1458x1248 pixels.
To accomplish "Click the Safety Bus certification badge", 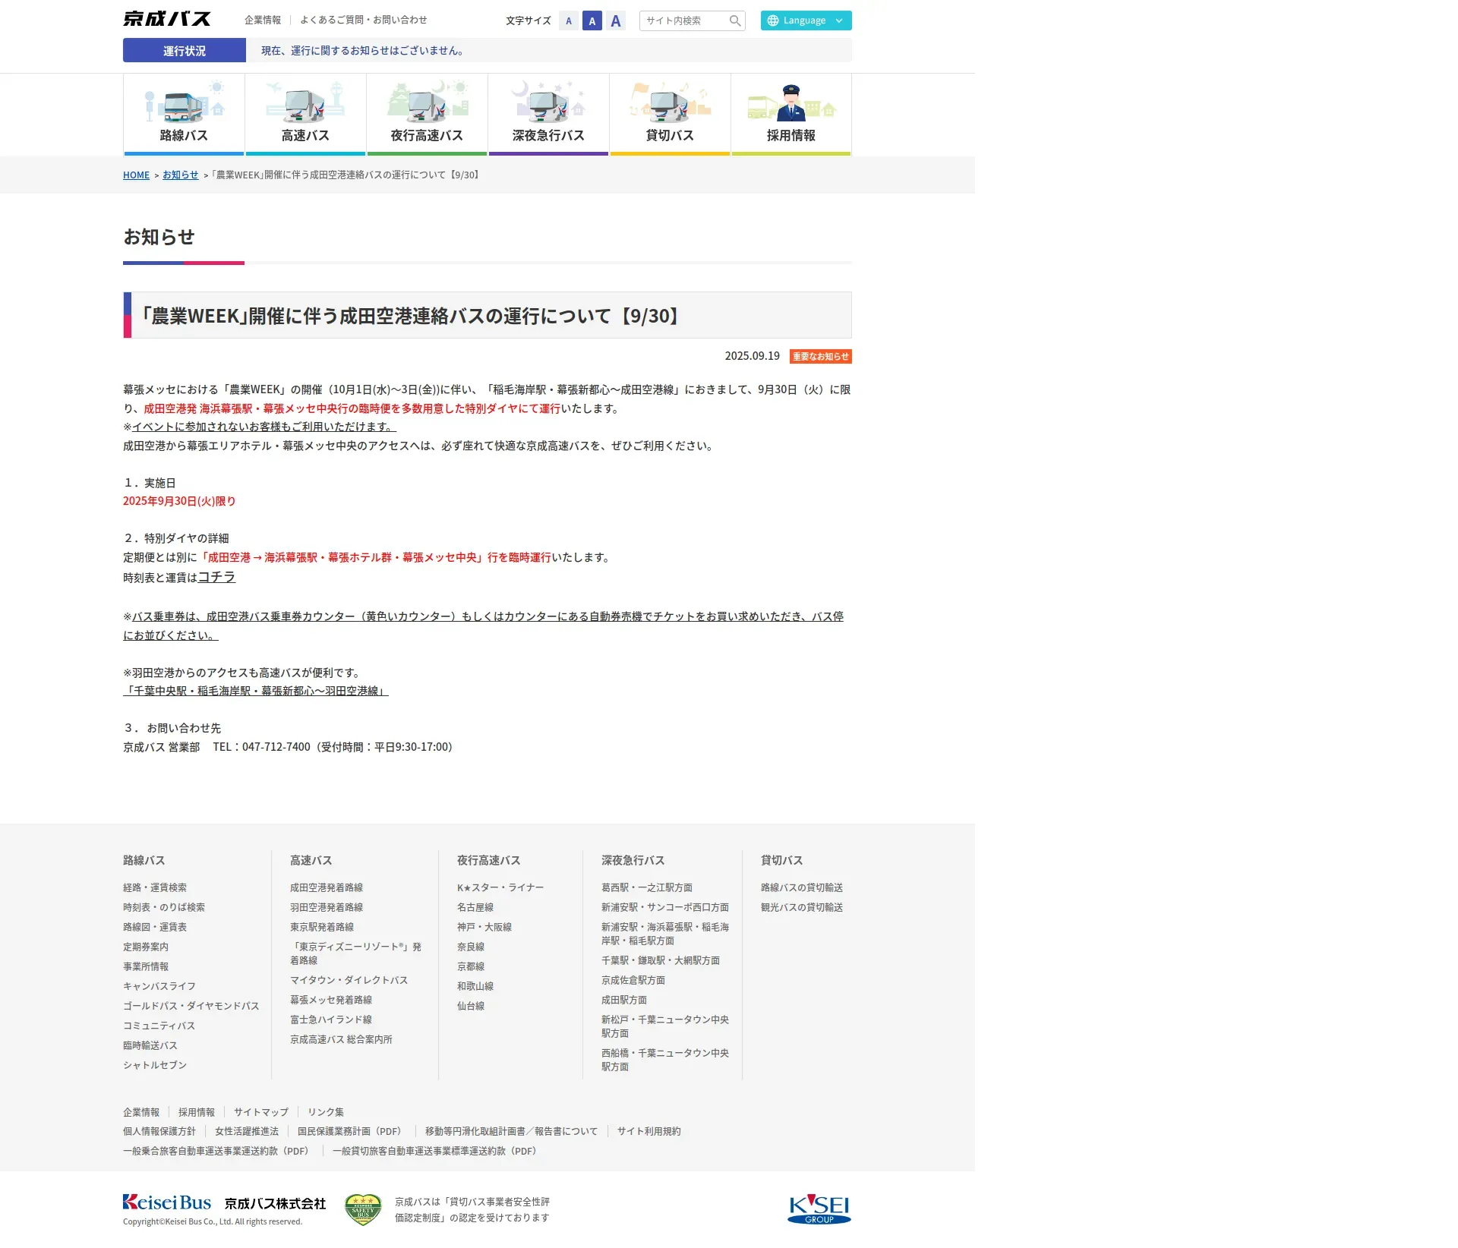I will point(363,1209).
